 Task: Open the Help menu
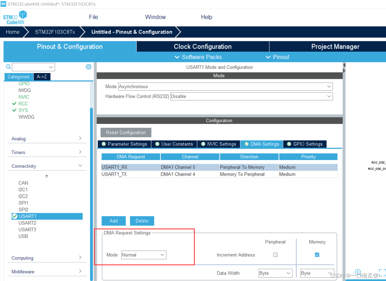click(207, 17)
